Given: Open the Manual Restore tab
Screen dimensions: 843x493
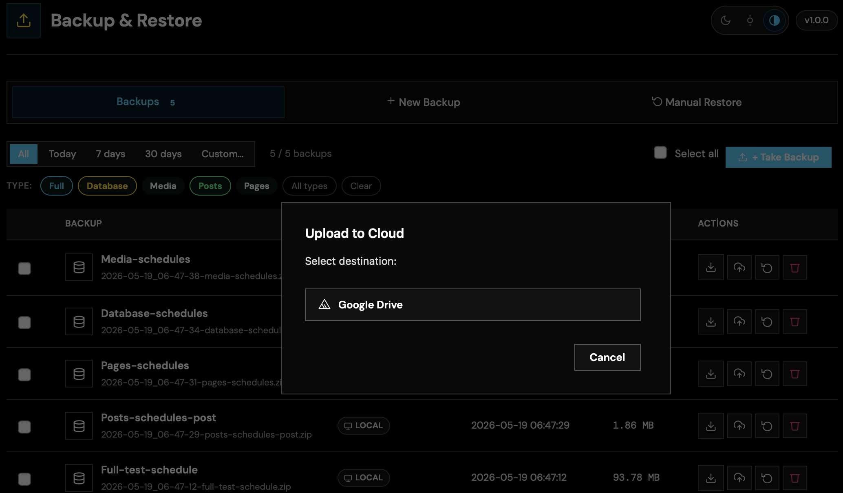Looking at the screenshot, I should pyautogui.click(x=697, y=102).
